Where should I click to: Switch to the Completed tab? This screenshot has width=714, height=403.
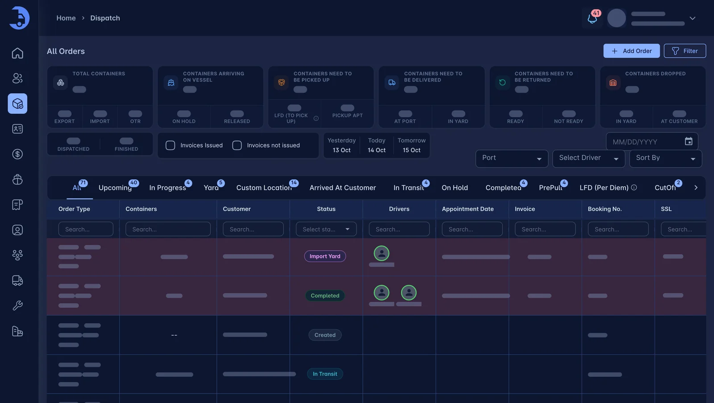tap(503, 188)
